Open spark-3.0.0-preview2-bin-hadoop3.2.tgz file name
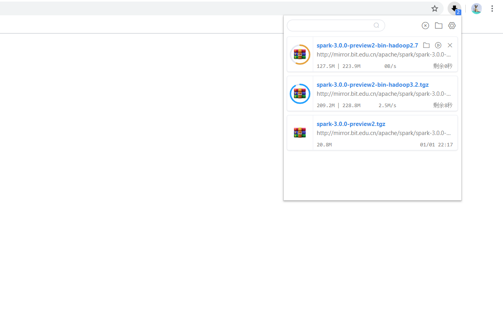 tap(373, 84)
